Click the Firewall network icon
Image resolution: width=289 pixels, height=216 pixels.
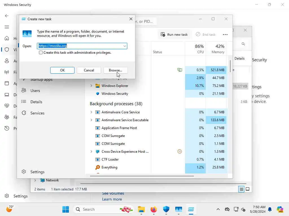tap(7, 72)
